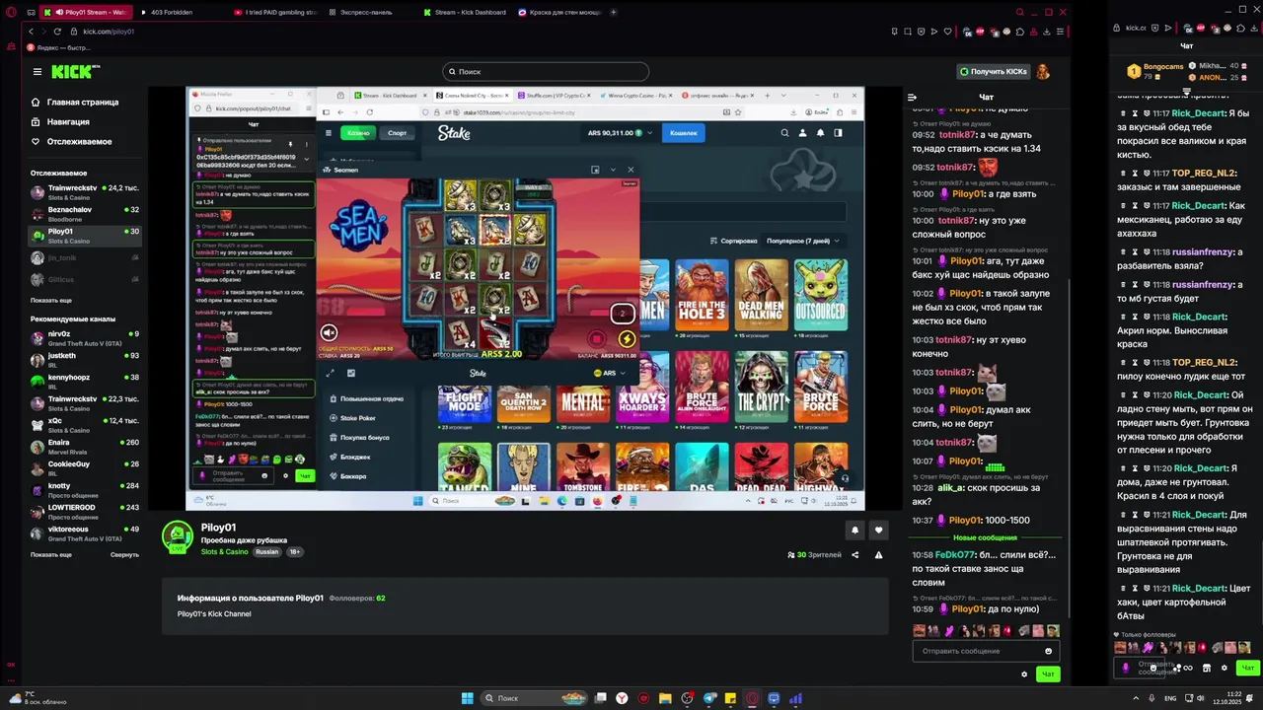
Task: Click Показать еще under followed channels
Action: [x=51, y=300]
